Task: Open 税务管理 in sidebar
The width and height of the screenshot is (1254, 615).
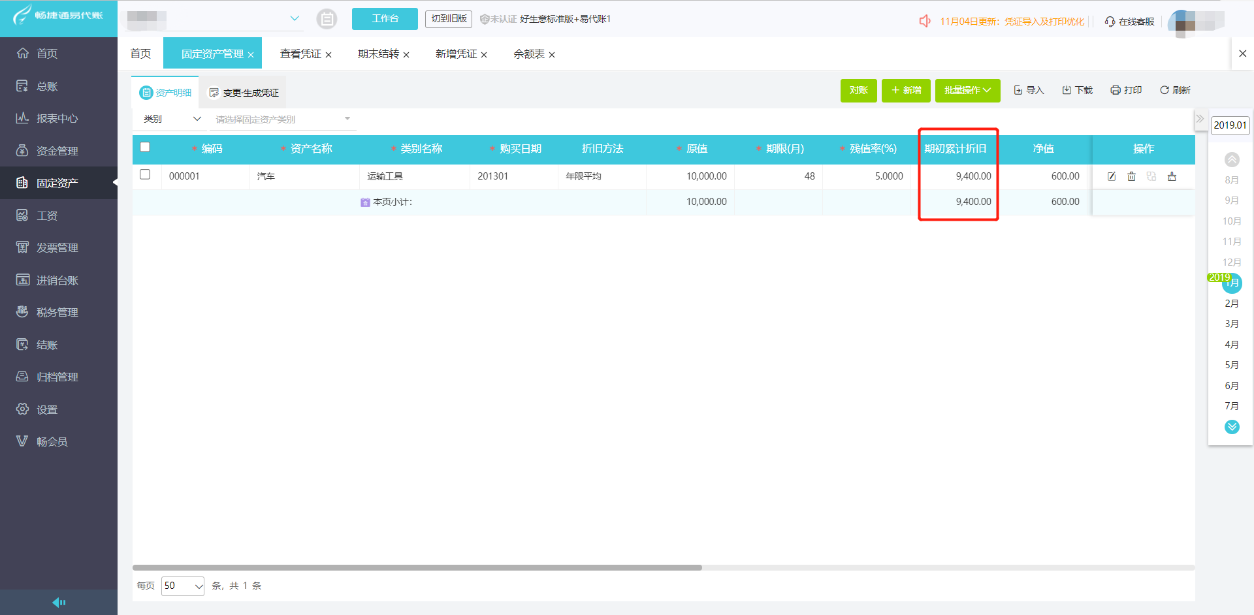Action: pos(58,312)
